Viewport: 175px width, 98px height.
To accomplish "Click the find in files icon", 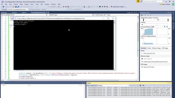I will pyautogui.click(x=59, y=7).
